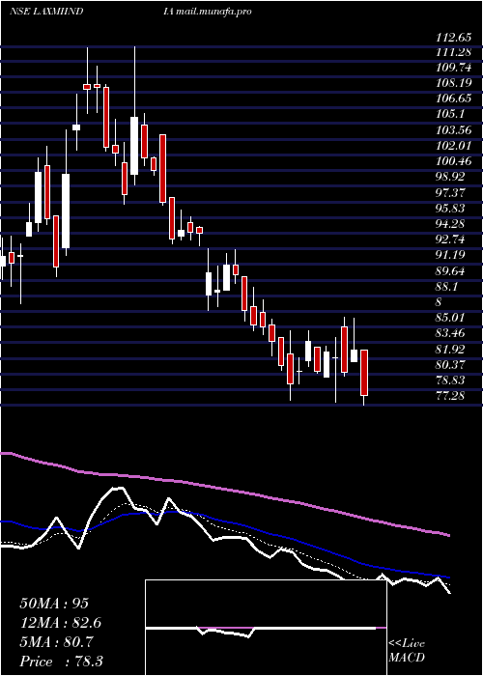Click the mail.munafa.pro watermark text
Viewport: 483px width, 676px height.
213,12
